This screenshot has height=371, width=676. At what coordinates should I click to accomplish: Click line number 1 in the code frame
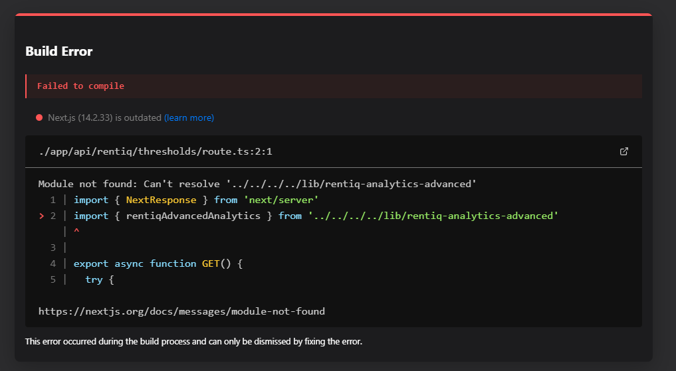point(53,200)
